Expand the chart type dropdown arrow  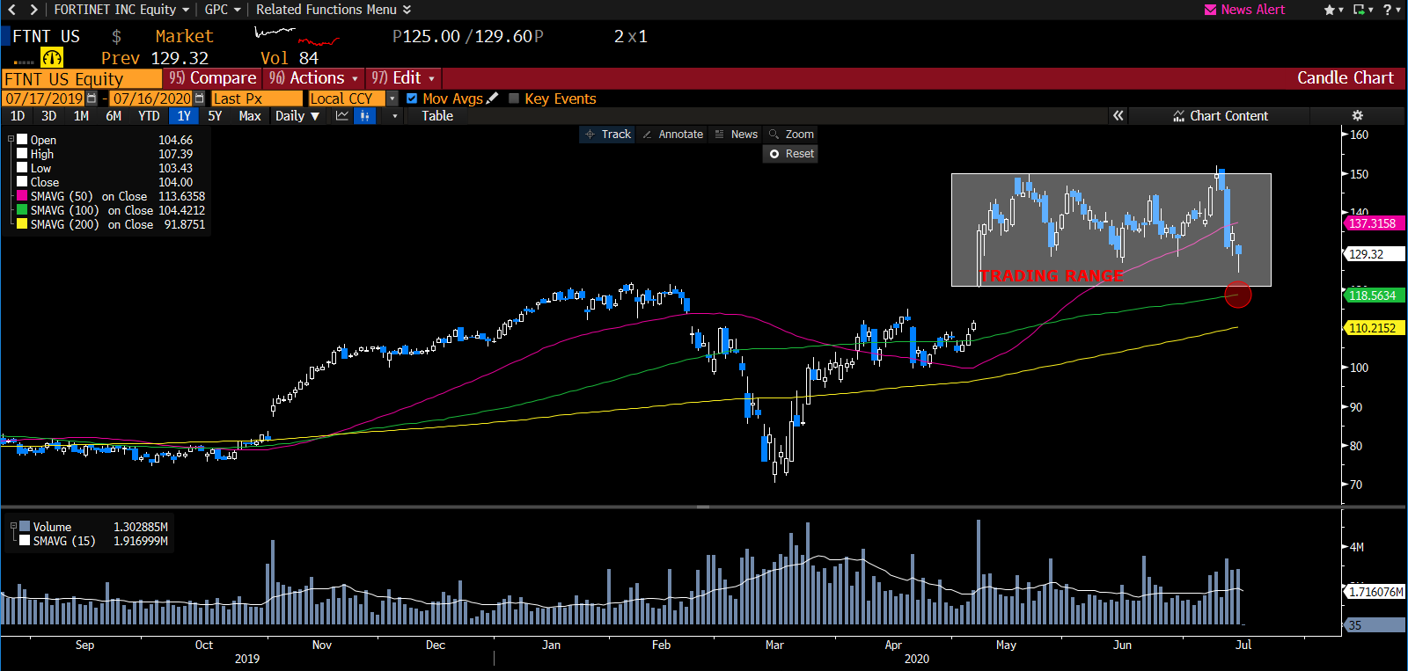click(x=394, y=116)
